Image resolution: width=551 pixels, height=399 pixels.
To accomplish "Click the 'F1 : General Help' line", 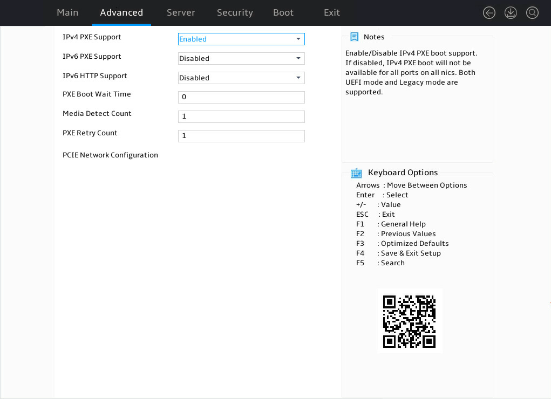I will point(391,224).
